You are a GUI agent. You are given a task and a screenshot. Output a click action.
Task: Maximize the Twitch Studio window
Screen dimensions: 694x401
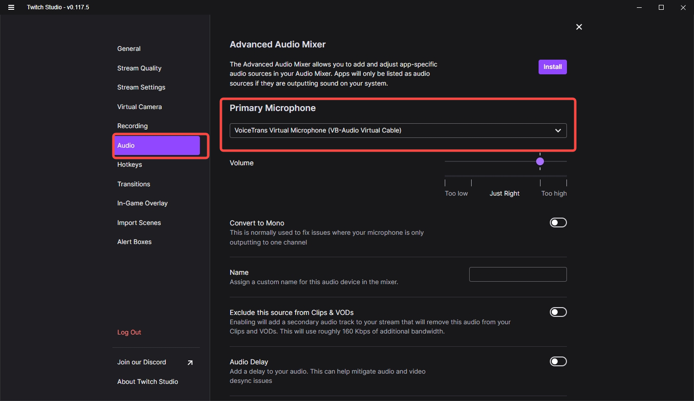(x=661, y=7)
